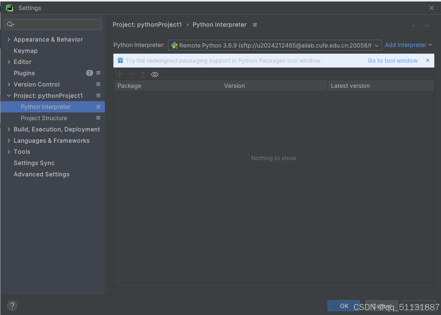Click the Go to tool window link
The height and width of the screenshot is (315, 441).
[x=393, y=61]
